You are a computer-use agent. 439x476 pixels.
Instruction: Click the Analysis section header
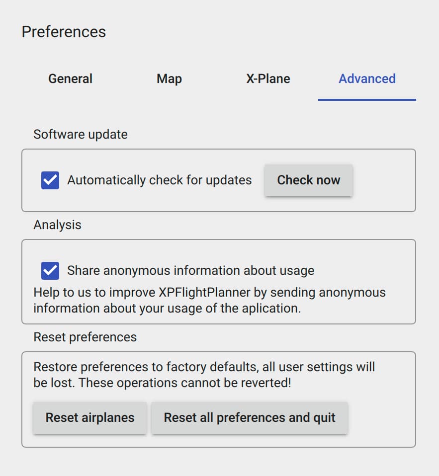(x=57, y=225)
